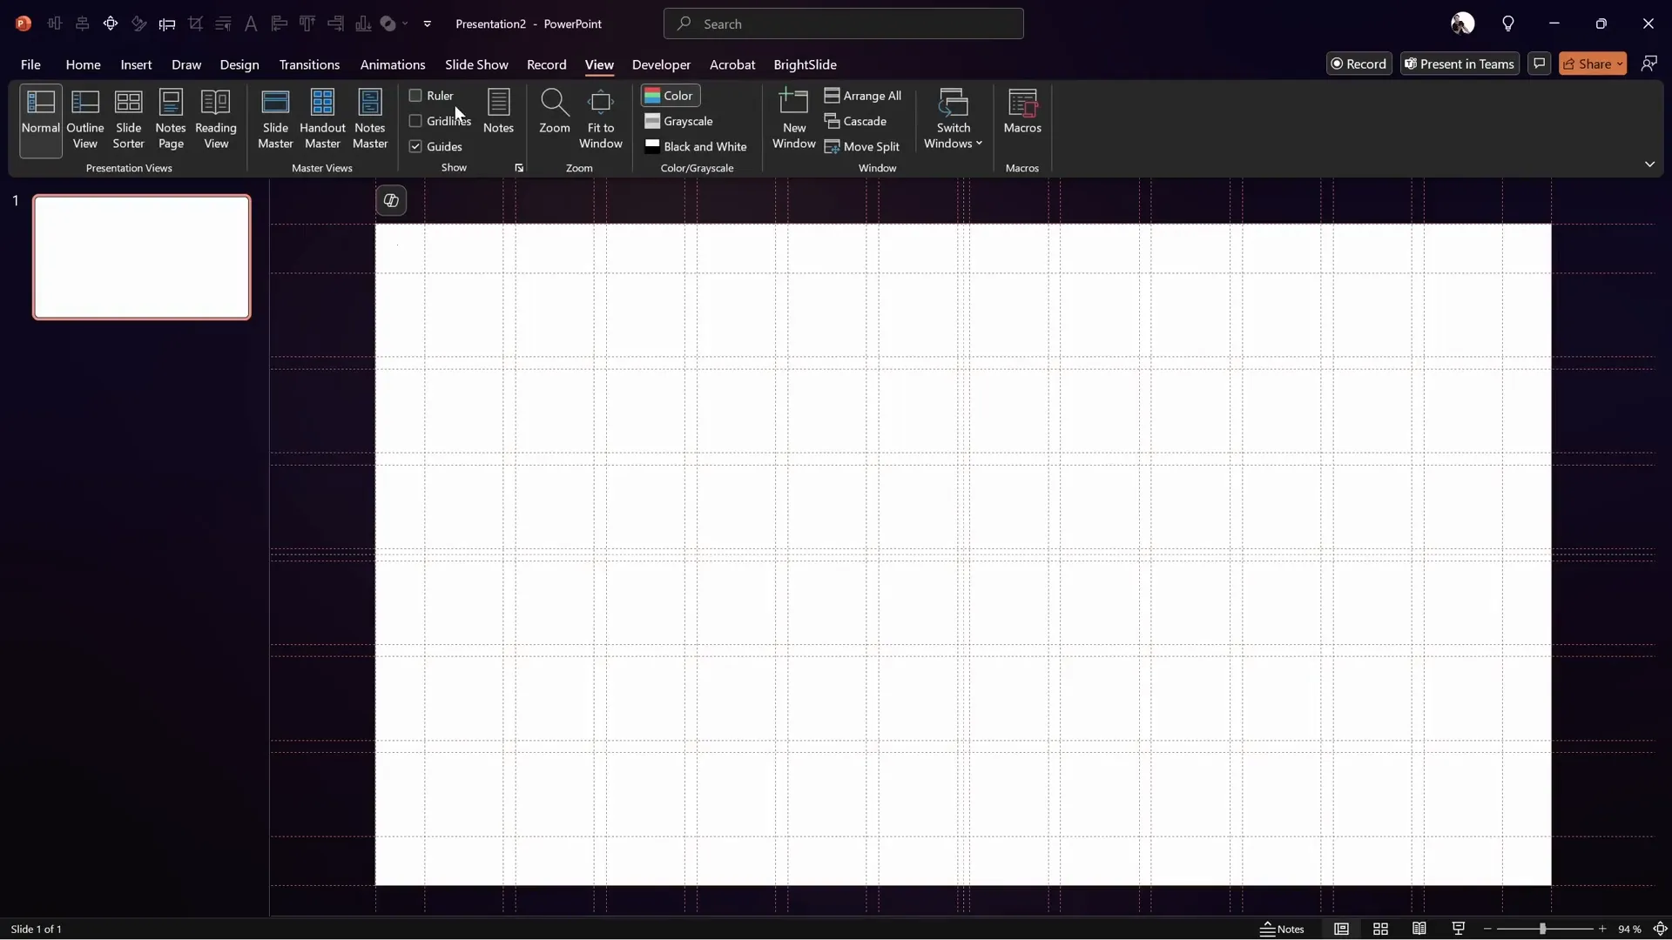Open the Handout Master view
Screen dimensions: 1672x940
coord(323,117)
